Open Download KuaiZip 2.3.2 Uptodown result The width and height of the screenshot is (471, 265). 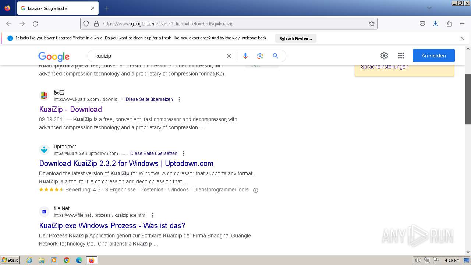126,163
